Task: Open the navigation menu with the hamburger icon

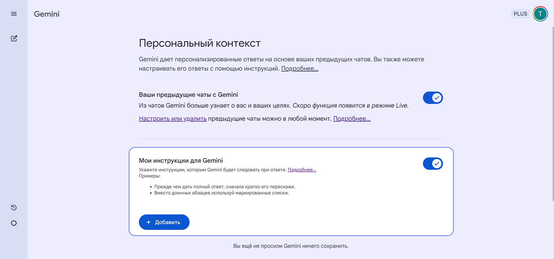Action: coord(14,13)
